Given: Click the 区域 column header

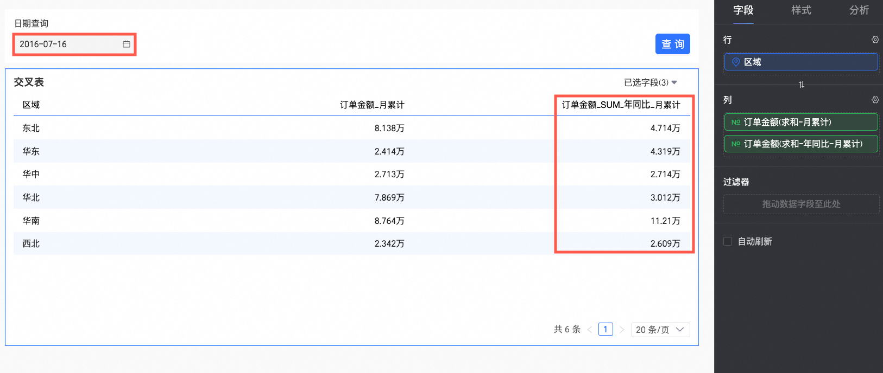Looking at the screenshot, I should tap(31, 105).
